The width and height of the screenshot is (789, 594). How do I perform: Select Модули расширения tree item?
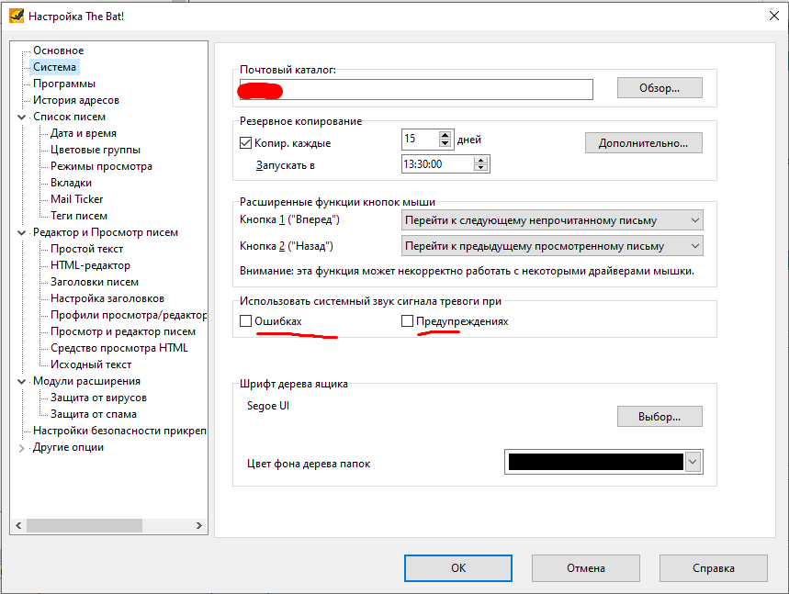[86, 381]
